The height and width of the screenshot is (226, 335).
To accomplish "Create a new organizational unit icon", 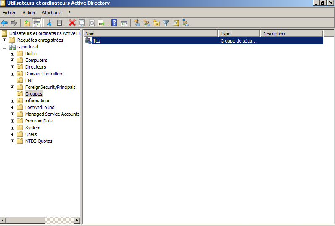I will click(x=156, y=23).
